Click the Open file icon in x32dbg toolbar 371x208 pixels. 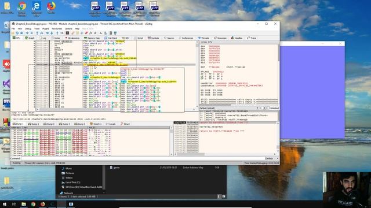13,33
